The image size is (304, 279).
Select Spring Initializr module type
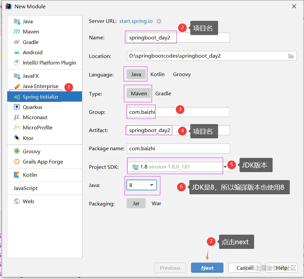click(45, 97)
